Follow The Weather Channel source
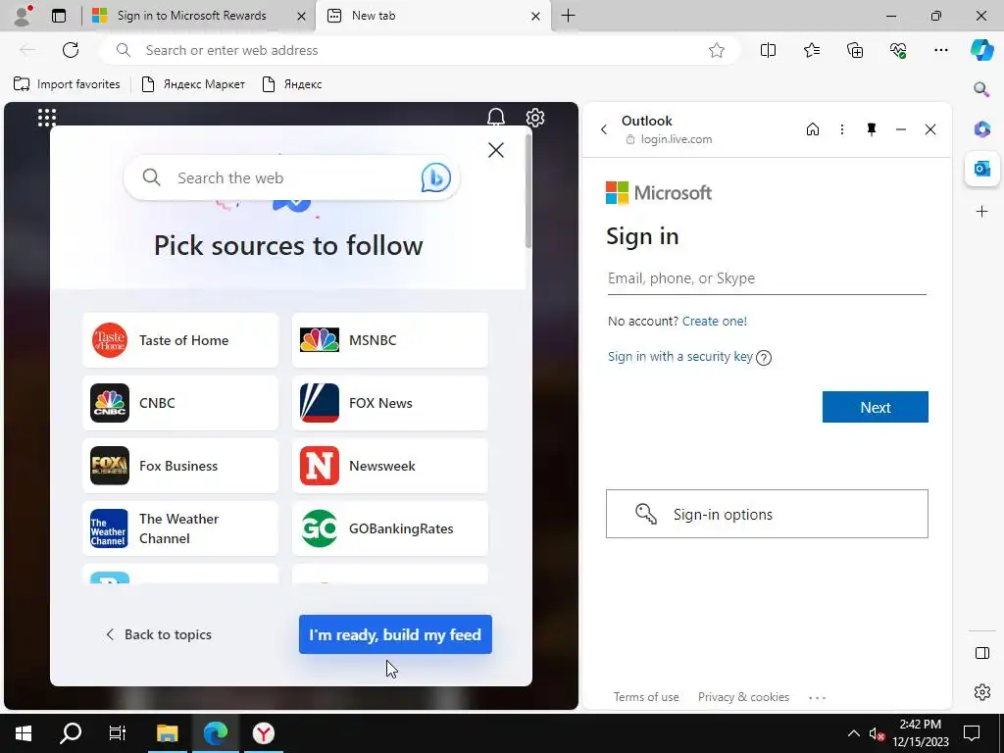 (x=180, y=528)
